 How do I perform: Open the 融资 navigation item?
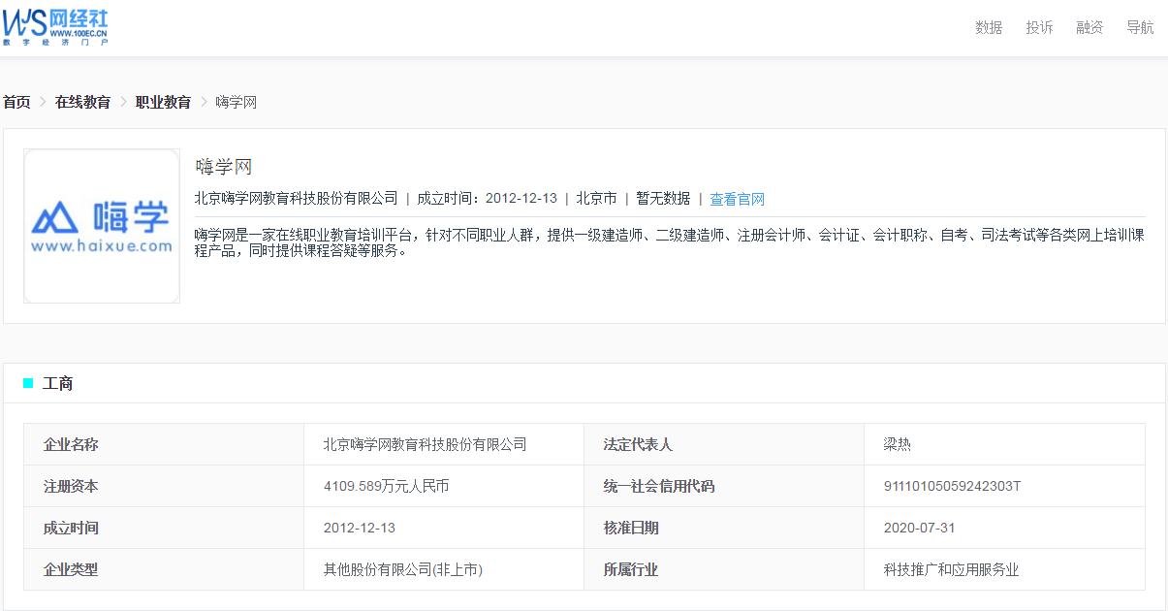tap(1089, 27)
